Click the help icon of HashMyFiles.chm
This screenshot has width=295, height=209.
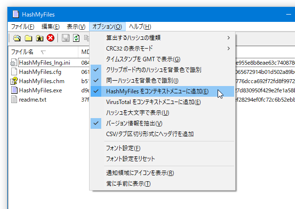tap(14, 81)
